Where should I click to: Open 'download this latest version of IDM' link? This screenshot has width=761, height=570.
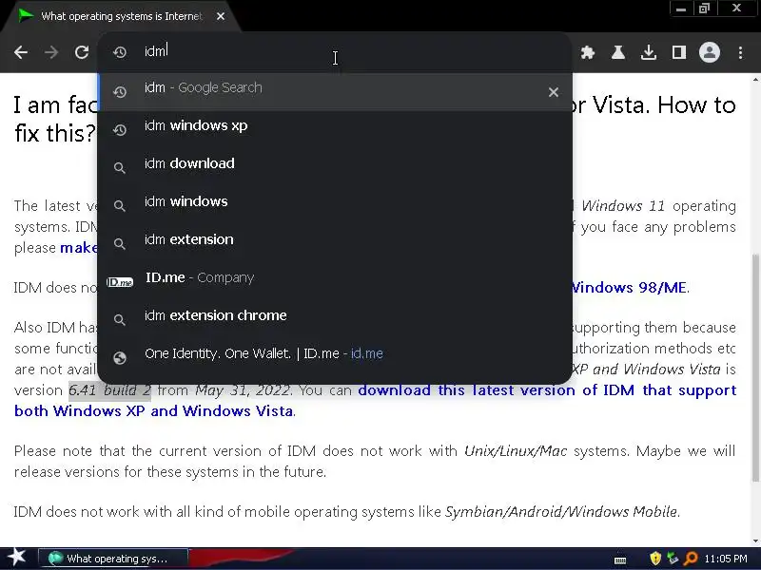click(547, 389)
